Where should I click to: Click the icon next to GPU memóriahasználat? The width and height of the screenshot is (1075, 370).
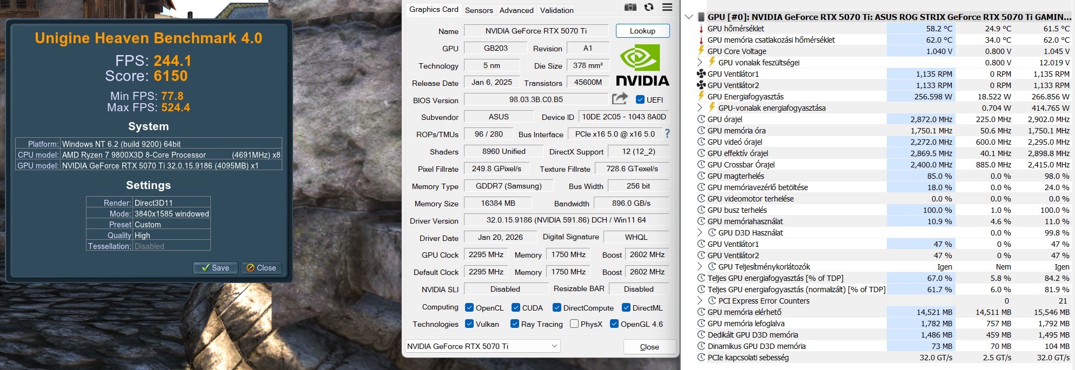701,221
